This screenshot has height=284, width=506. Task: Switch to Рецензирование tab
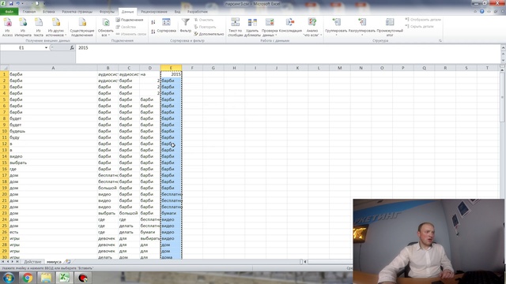154,12
